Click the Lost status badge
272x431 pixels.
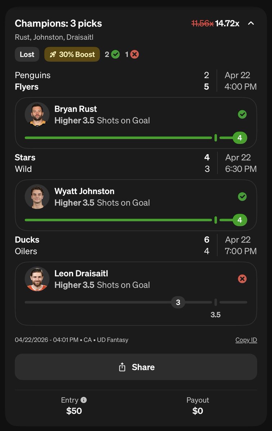tap(27, 54)
